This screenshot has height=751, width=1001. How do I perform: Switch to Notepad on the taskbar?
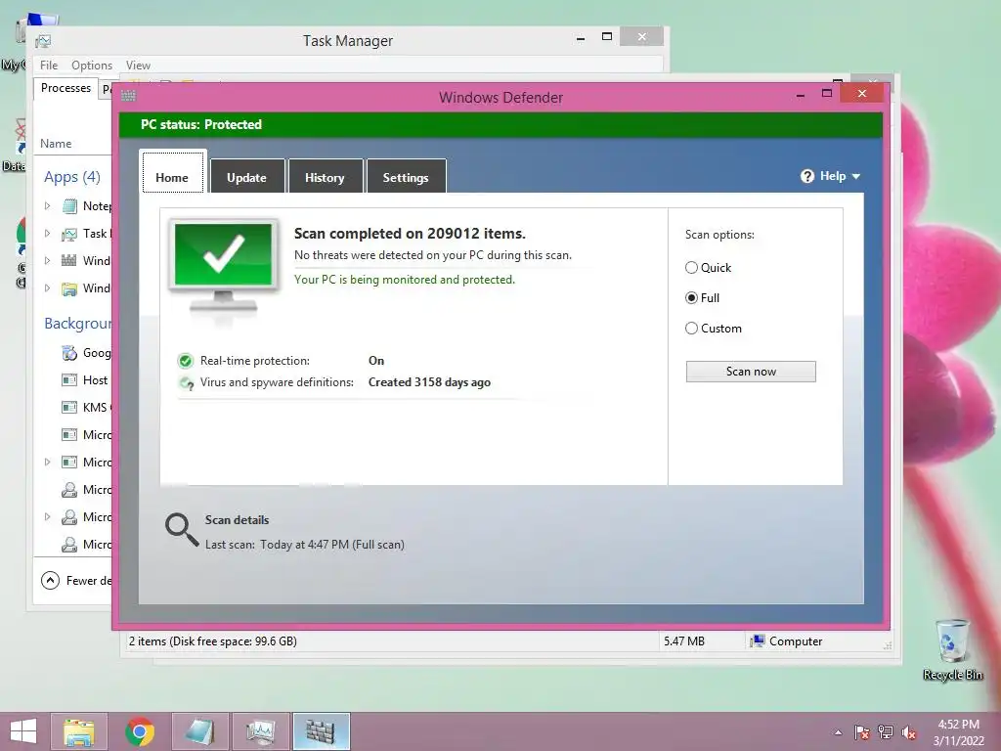[x=199, y=731]
